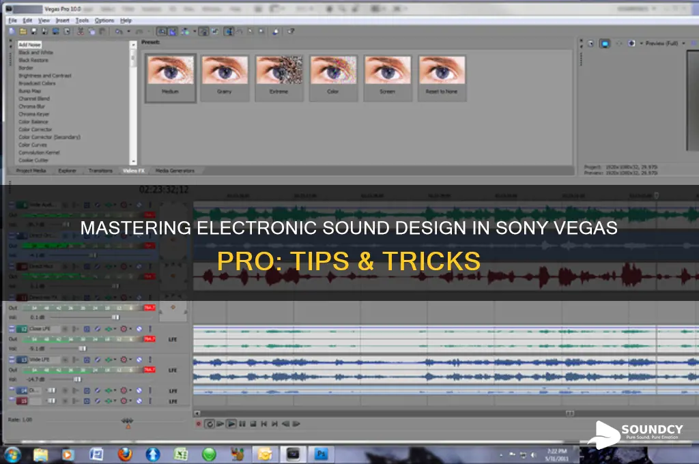699x464 pixels.
Task: Open the undo history dropdown arrow
Action: 129,31
